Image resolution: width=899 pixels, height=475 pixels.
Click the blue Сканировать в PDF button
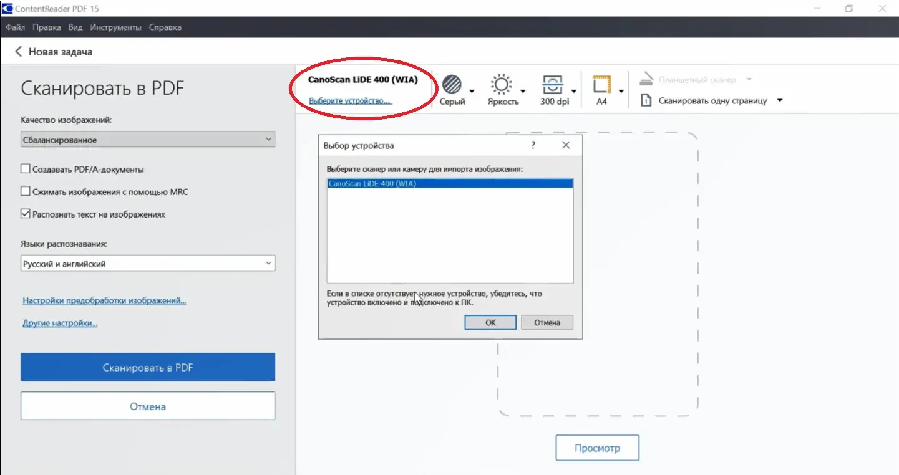[148, 367]
